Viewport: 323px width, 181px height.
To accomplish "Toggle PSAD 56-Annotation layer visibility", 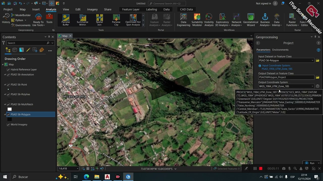I will [8, 75].
